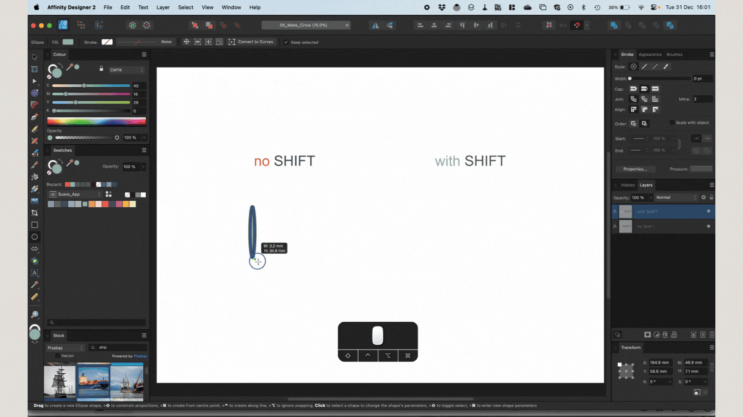The image size is (743, 417).
Task: Click the Add Layer icon
Action: pyautogui.click(x=694, y=335)
